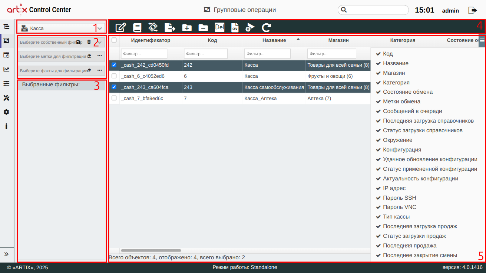Click the folder minus icon
Viewport: 486px width, 273px height.
click(x=203, y=27)
